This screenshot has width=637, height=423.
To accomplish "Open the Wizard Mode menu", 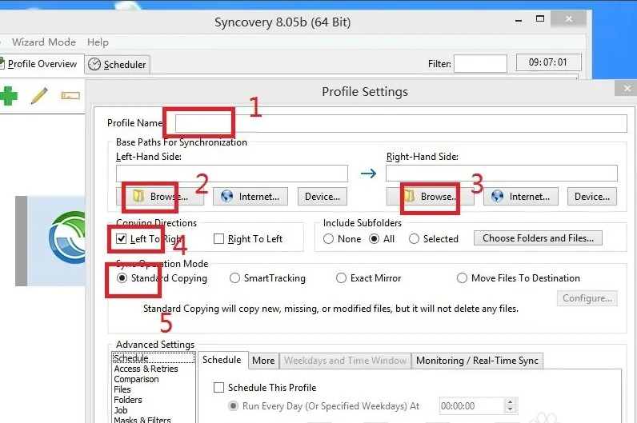I will 44,42.
